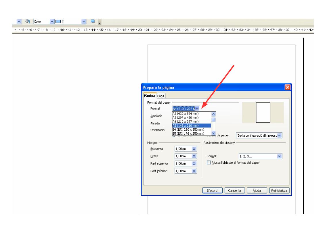
Task: Pick B5 (ISO 176 x 250 mm)
Action: point(192,134)
